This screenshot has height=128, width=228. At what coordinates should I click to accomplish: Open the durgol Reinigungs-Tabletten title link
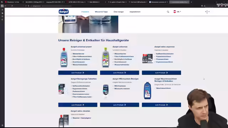(84, 79)
